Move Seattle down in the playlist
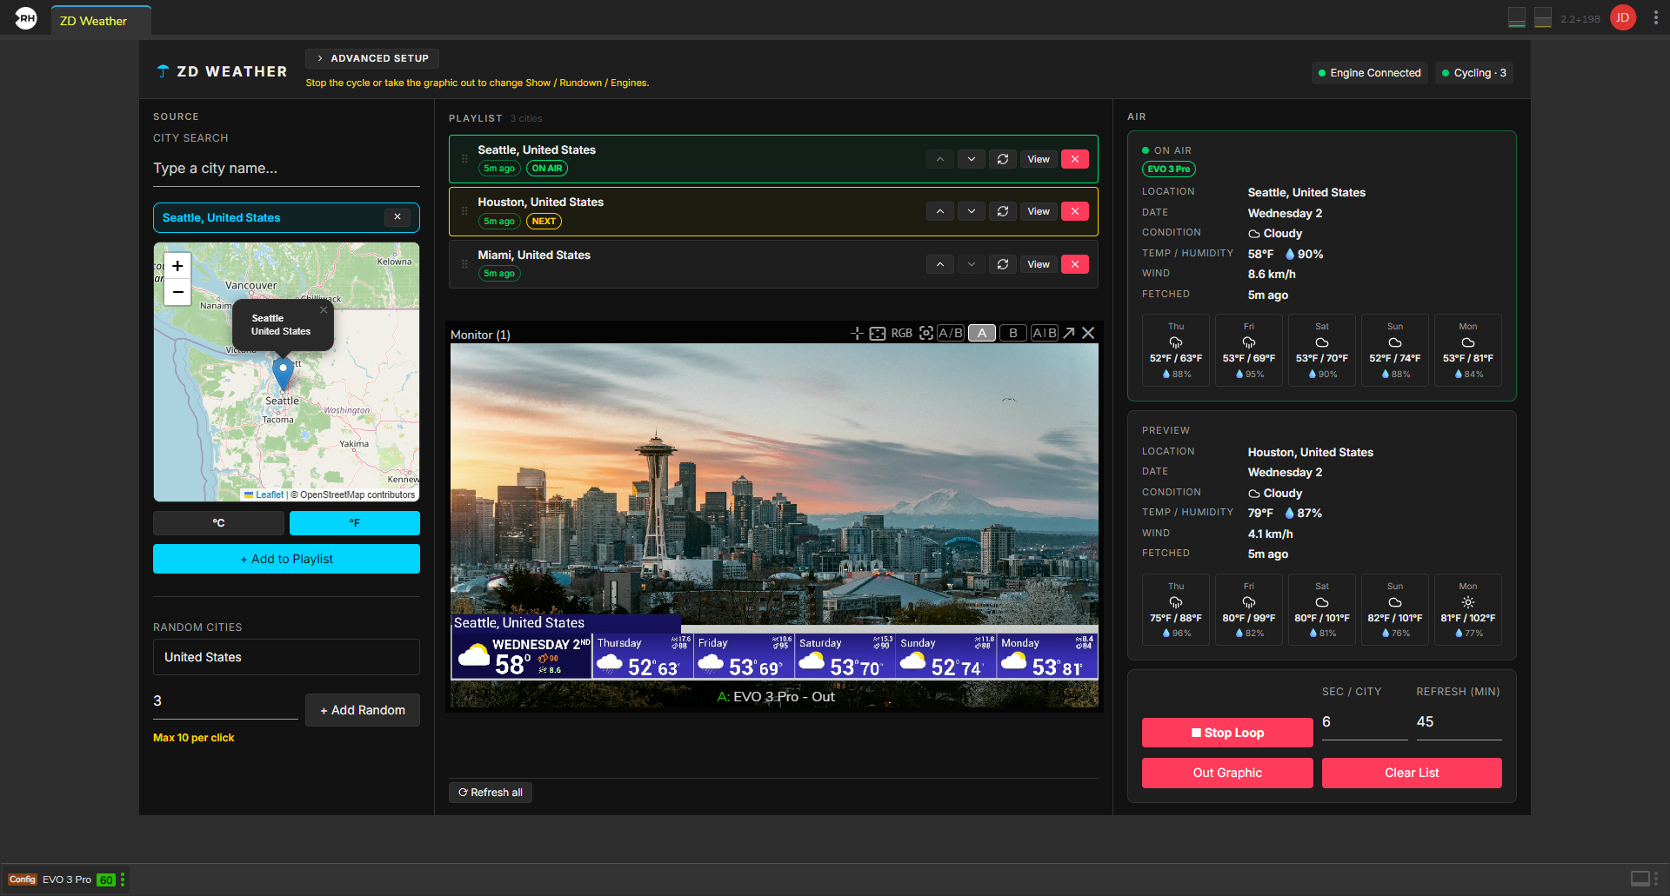Image resolution: width=1670 pixels, height=896 pixels. click(972, 159)
